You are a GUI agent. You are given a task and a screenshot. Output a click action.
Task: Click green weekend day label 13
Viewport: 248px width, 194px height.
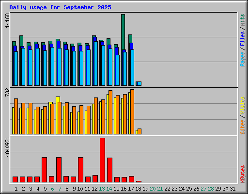(102, 189)
